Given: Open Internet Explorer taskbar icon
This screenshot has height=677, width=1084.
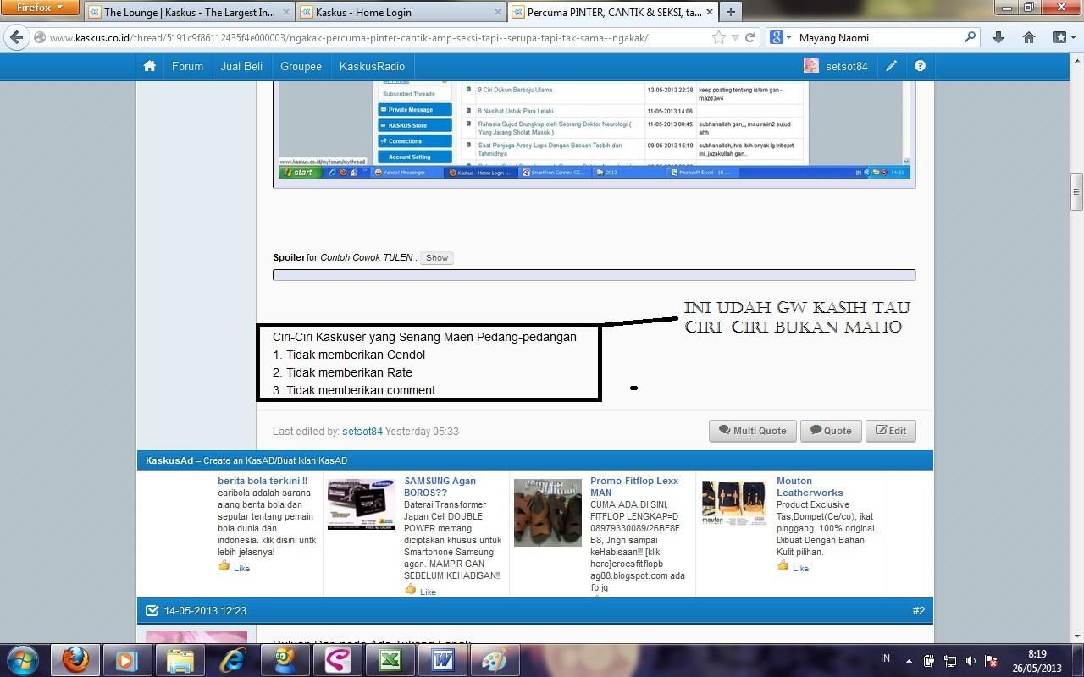Looking at the screenshot, I should [232, 660].
